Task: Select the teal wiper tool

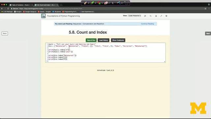Action: pos(119,3)
